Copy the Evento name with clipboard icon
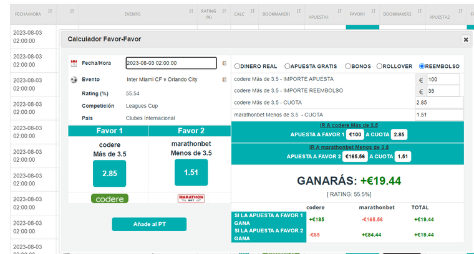Screen dimensions: 474x254 pos(225,80)
